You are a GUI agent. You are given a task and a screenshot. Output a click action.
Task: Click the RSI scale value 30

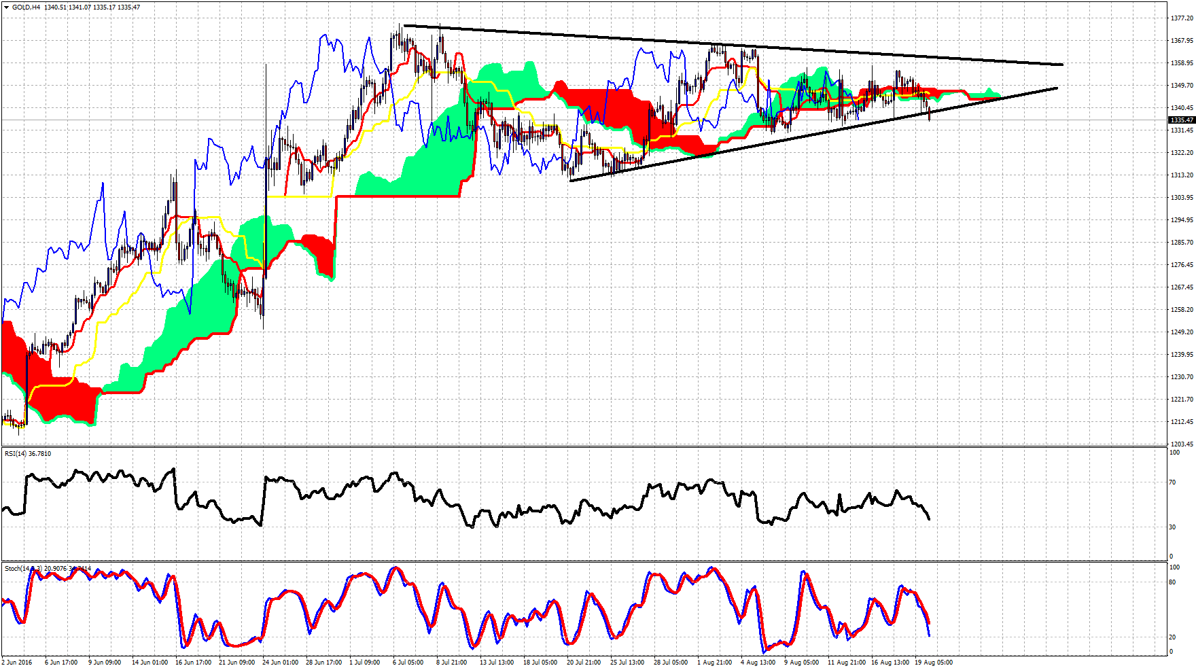tap(1172, 527)
